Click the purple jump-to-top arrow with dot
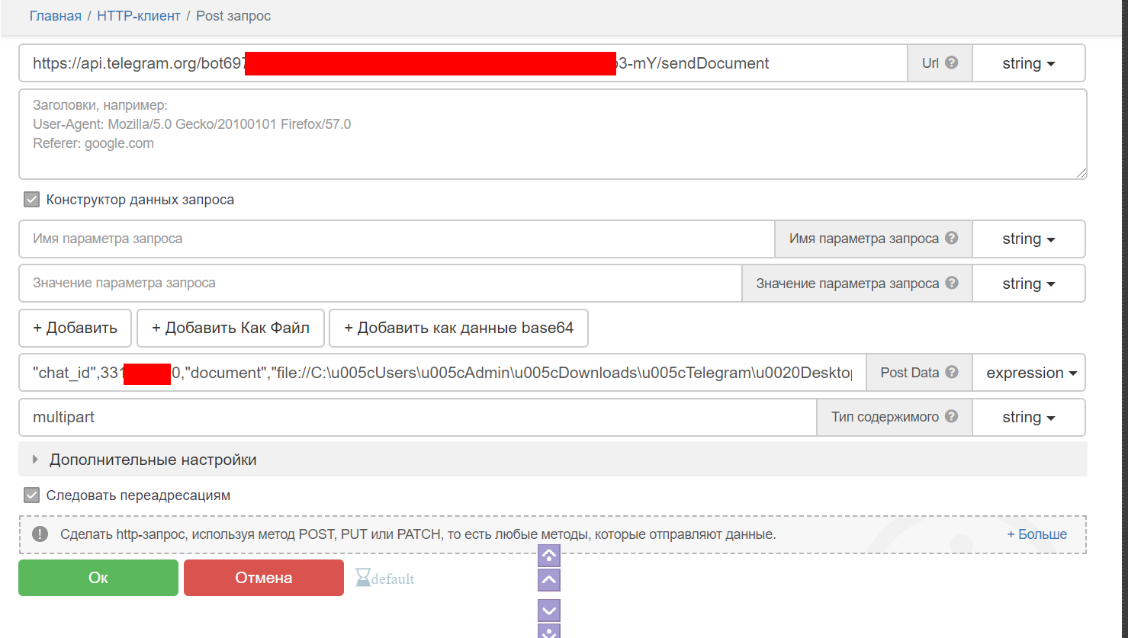This screenshot has width=1128, height=638. 549,555
